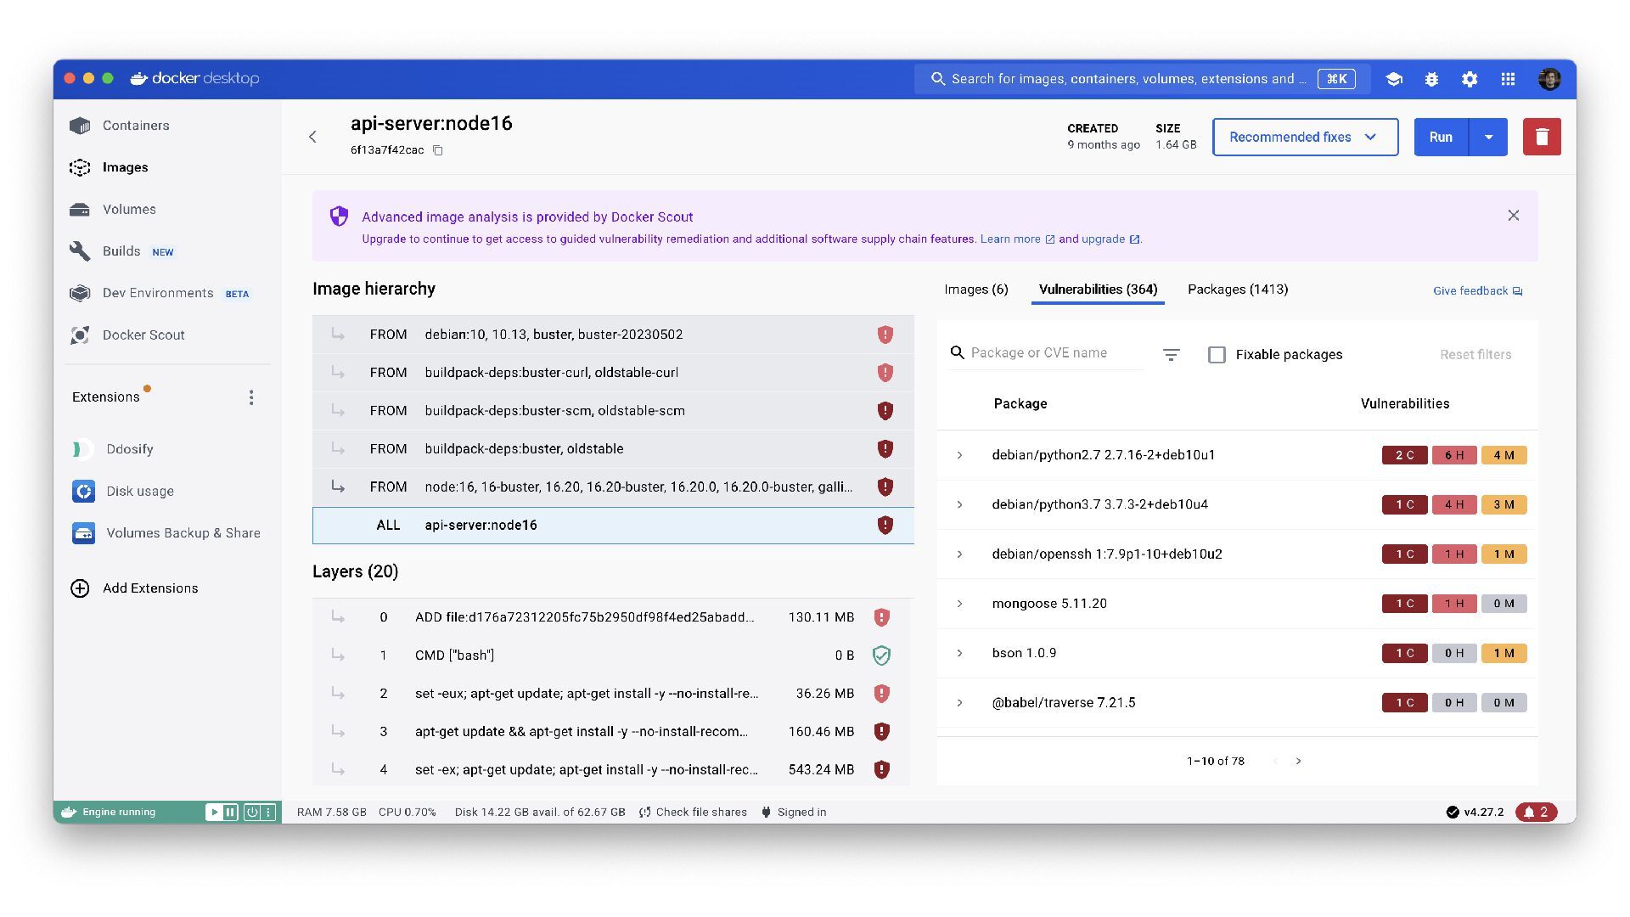Screen dimensions: 1630x917
Task: Open Volumes Backup & Share extension
Action: 183,533
